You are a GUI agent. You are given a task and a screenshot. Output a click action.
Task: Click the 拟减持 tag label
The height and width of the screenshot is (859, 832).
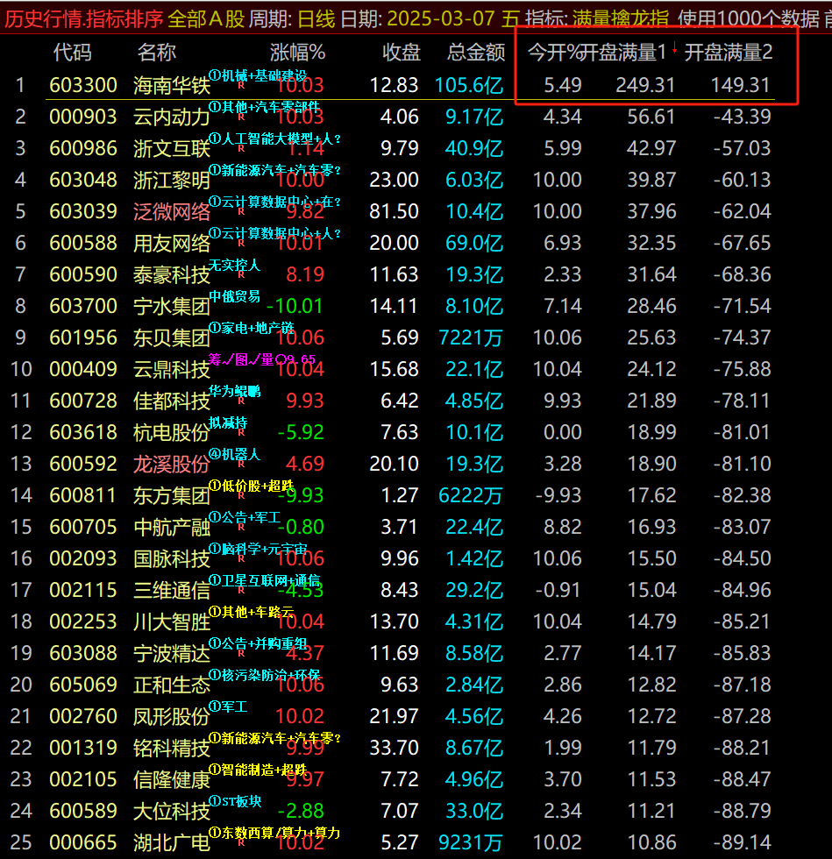[x=228, y=422]
